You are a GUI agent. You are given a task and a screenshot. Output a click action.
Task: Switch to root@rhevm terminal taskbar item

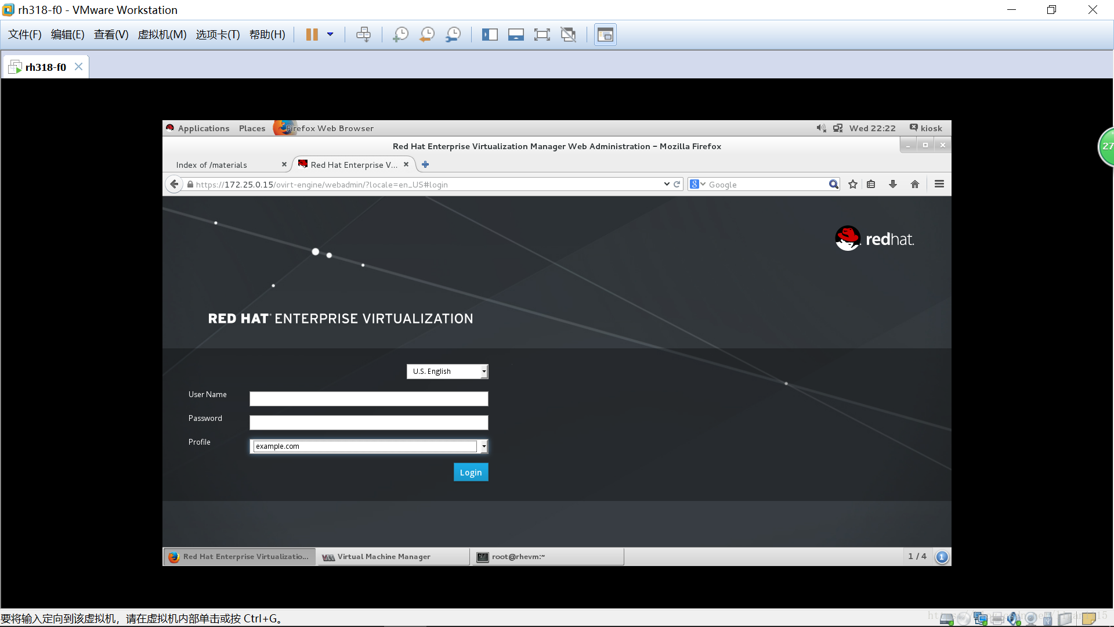click(548, 557)
